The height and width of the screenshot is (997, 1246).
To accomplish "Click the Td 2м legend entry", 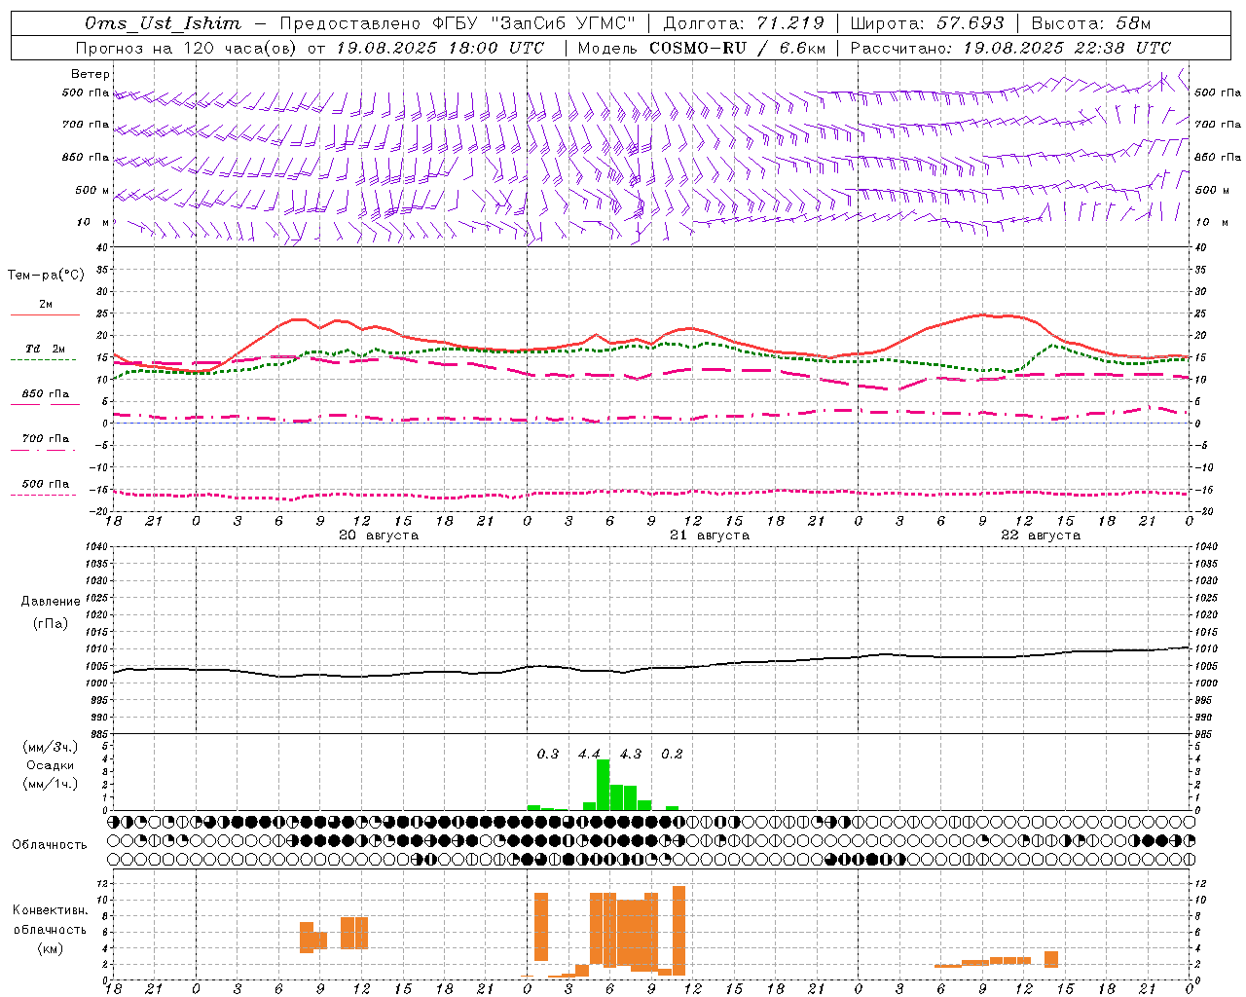I will [46, 349].
